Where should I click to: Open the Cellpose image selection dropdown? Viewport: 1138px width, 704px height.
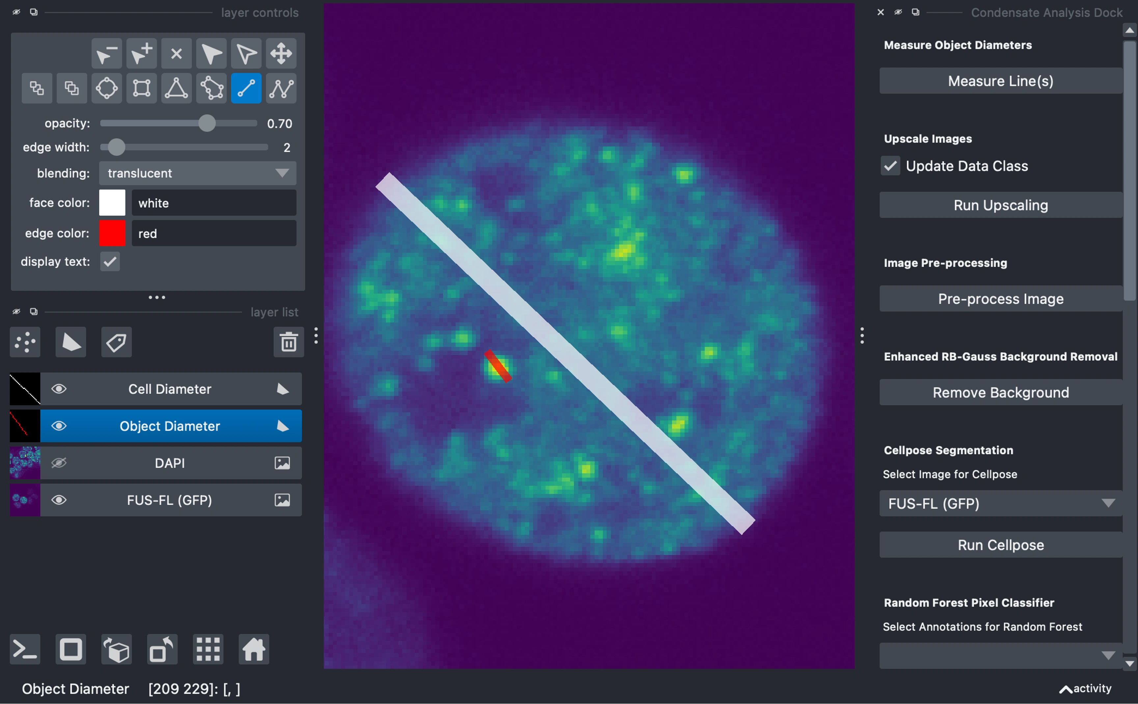click(x=1001, y=503)
